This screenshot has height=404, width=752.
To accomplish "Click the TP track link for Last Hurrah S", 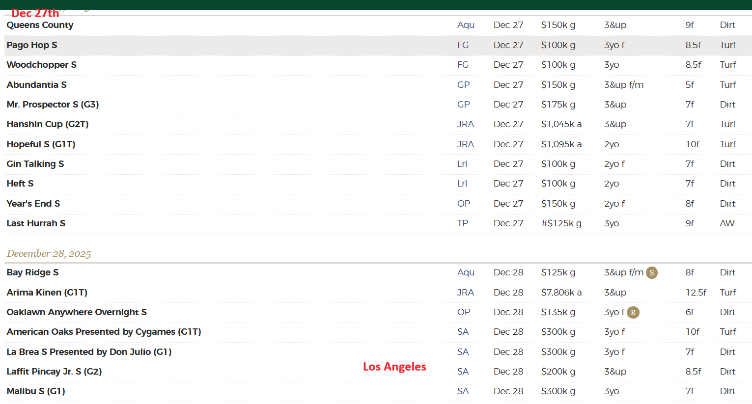I will pyautogui.click(x=463, y=223).
